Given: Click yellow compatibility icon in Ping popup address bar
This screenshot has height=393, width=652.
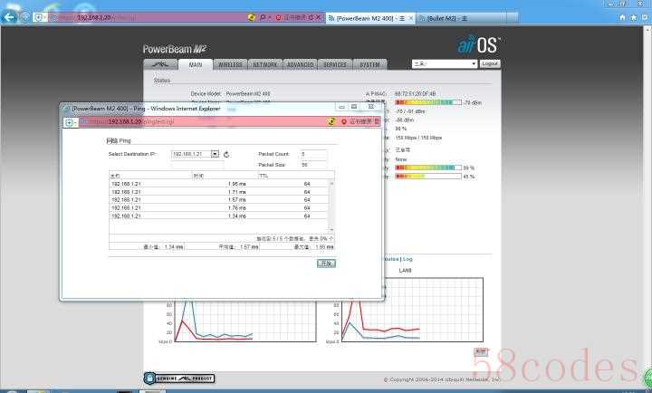Looking at the screenshot, I should point(331,121).
